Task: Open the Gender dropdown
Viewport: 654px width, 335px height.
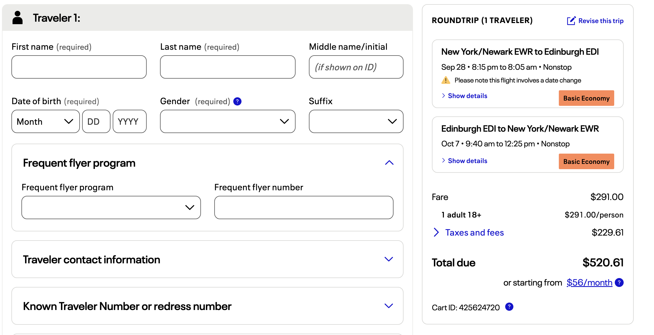Action: pos(228,121)
